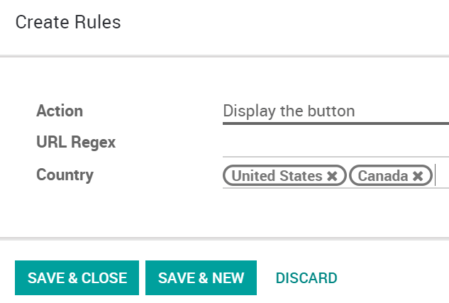Viewport: 449px width, 303px height.
Task: Click the blank space left of the Action label
Action: [x=18, y=111]
